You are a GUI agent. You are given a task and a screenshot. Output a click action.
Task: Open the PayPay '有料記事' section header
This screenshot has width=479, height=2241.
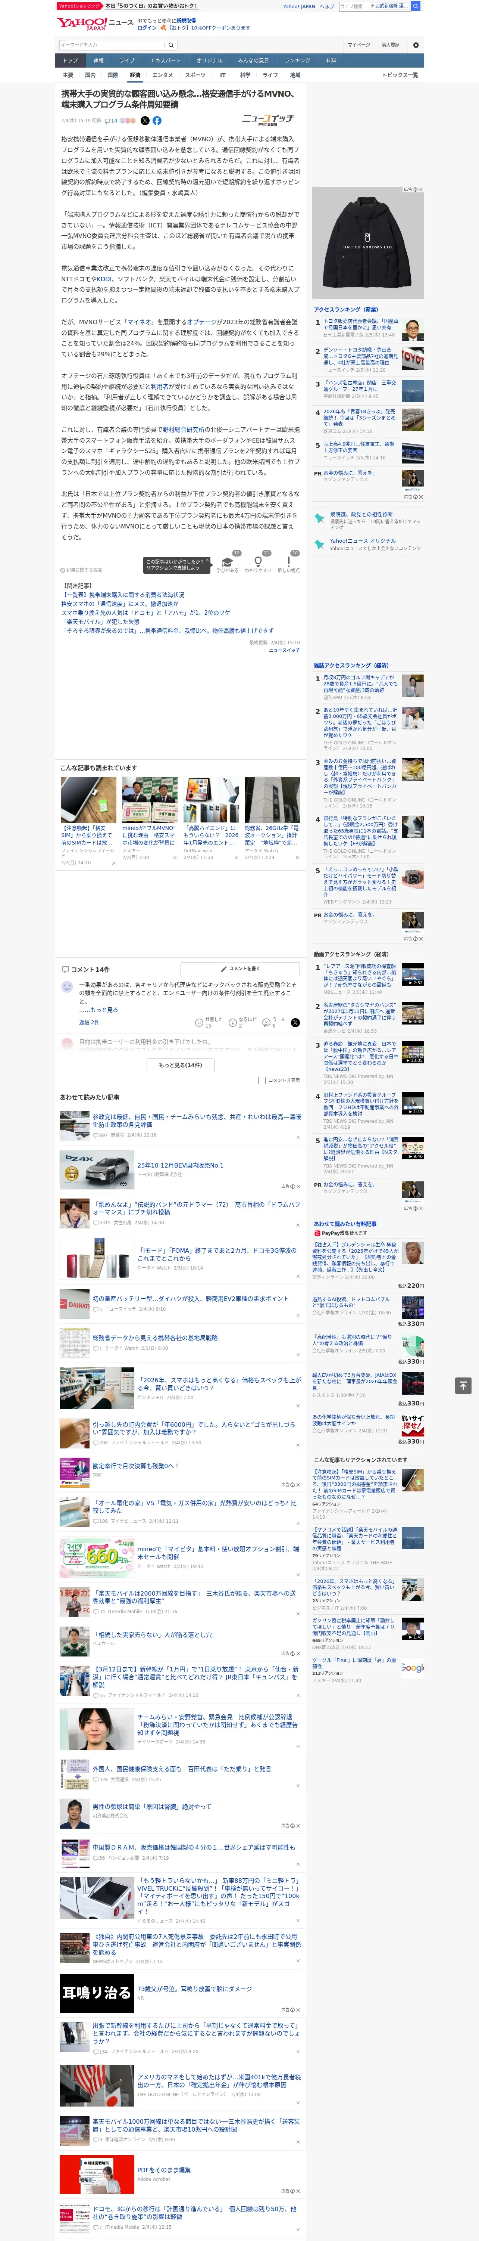click(x=345, y=1223)
